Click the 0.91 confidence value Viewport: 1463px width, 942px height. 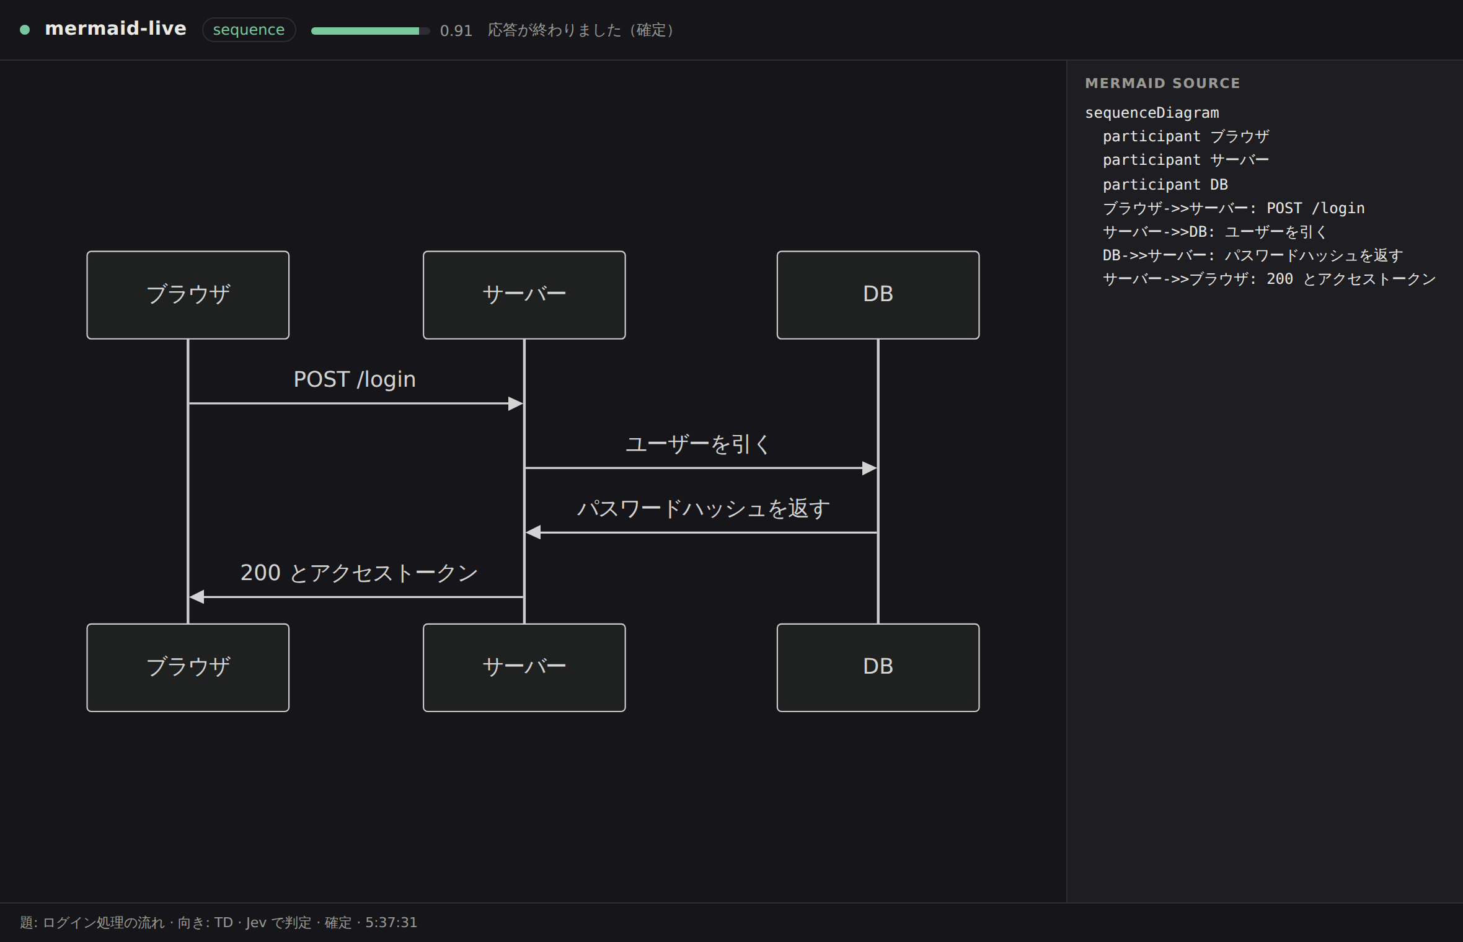pos(456,30)
